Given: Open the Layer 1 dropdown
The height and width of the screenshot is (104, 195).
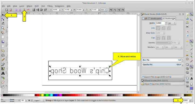Looking at the screenshot, I should (39, 100).
